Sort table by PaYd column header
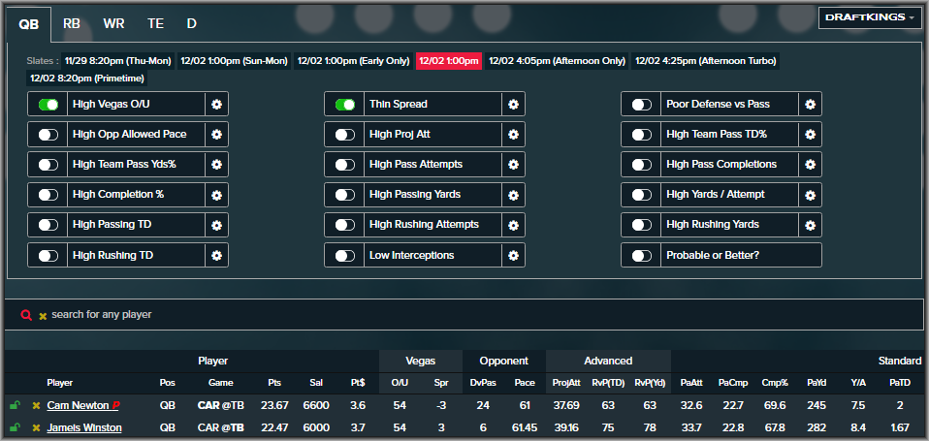The height and width of the screenshot is (441, 929). 817,383
